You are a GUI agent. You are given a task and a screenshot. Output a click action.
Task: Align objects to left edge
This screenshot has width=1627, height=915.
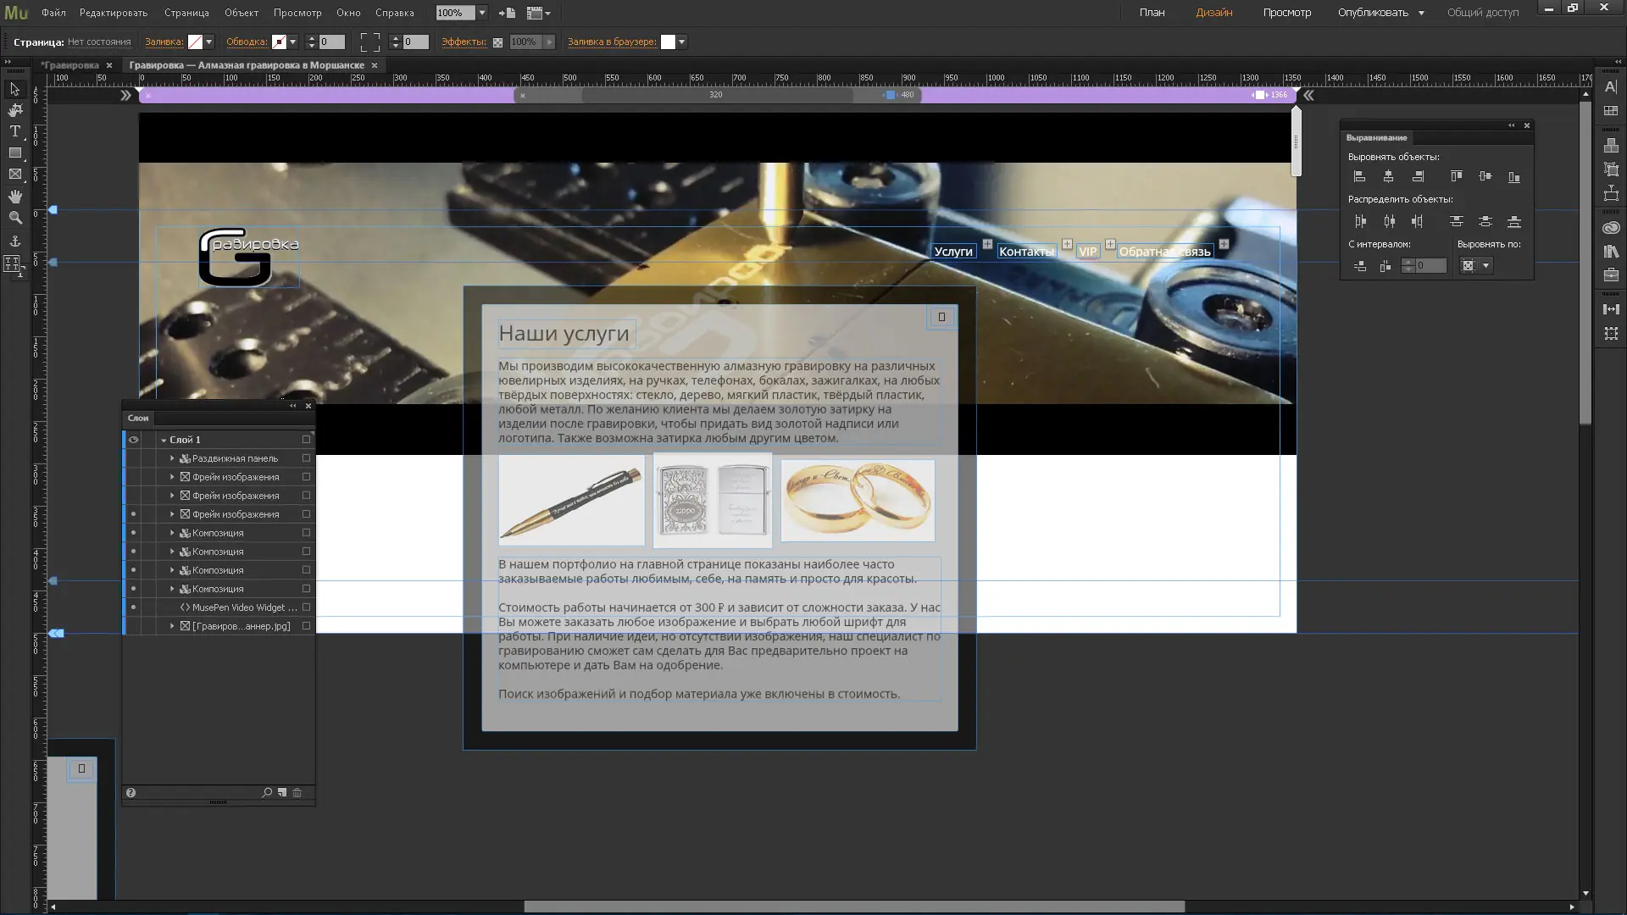coord(1359,177)
